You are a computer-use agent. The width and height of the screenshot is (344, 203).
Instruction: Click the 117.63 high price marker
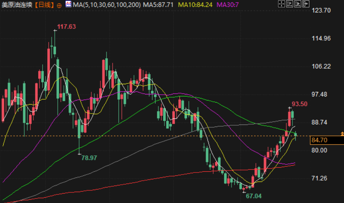[x=67, y=26]
